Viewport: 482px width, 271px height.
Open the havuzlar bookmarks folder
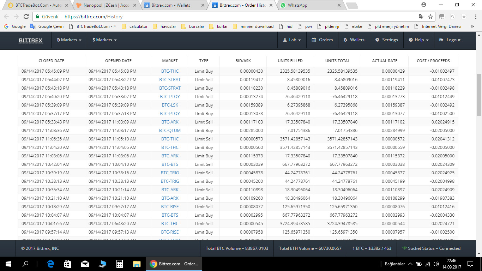pos(164,26)
